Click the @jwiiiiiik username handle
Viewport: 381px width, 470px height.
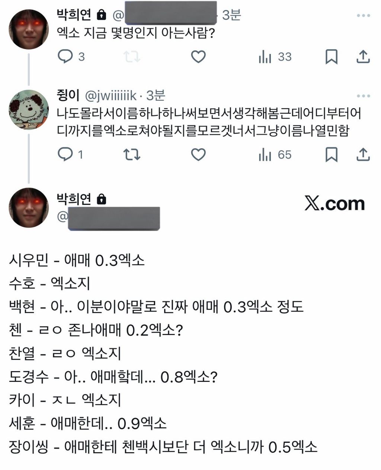111,96
